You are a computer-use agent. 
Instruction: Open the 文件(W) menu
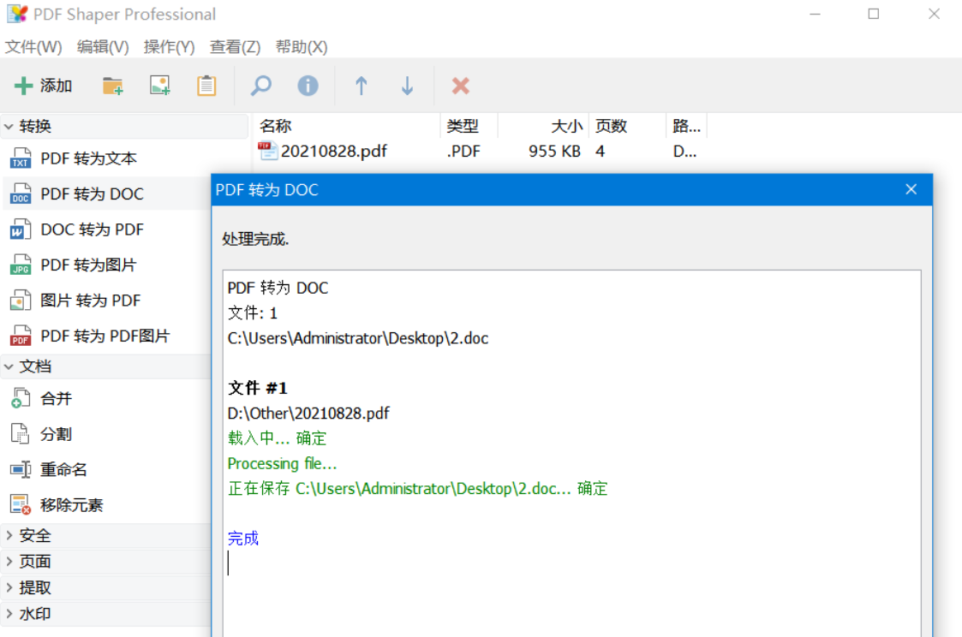click(x=33, y=47)
